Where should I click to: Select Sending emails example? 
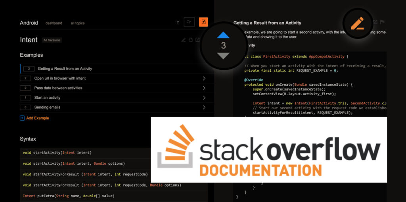48,108
